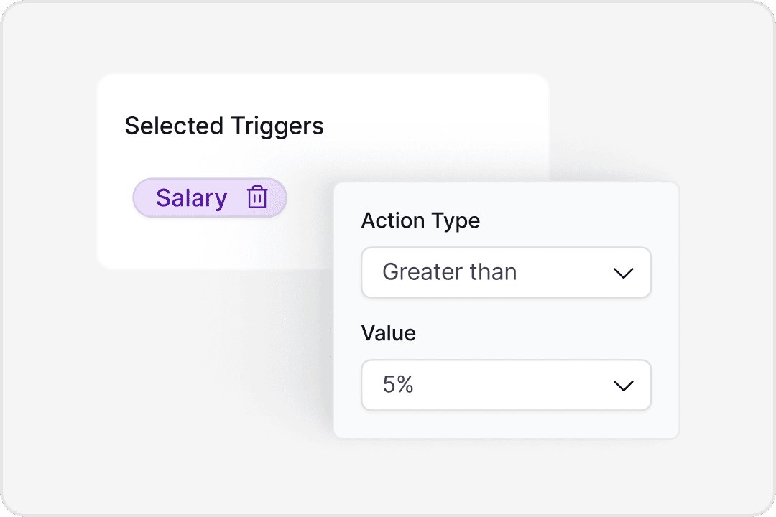The image size is (776, 517).
Task: Click the purple Salary chip background
Action: pos(145,197)
